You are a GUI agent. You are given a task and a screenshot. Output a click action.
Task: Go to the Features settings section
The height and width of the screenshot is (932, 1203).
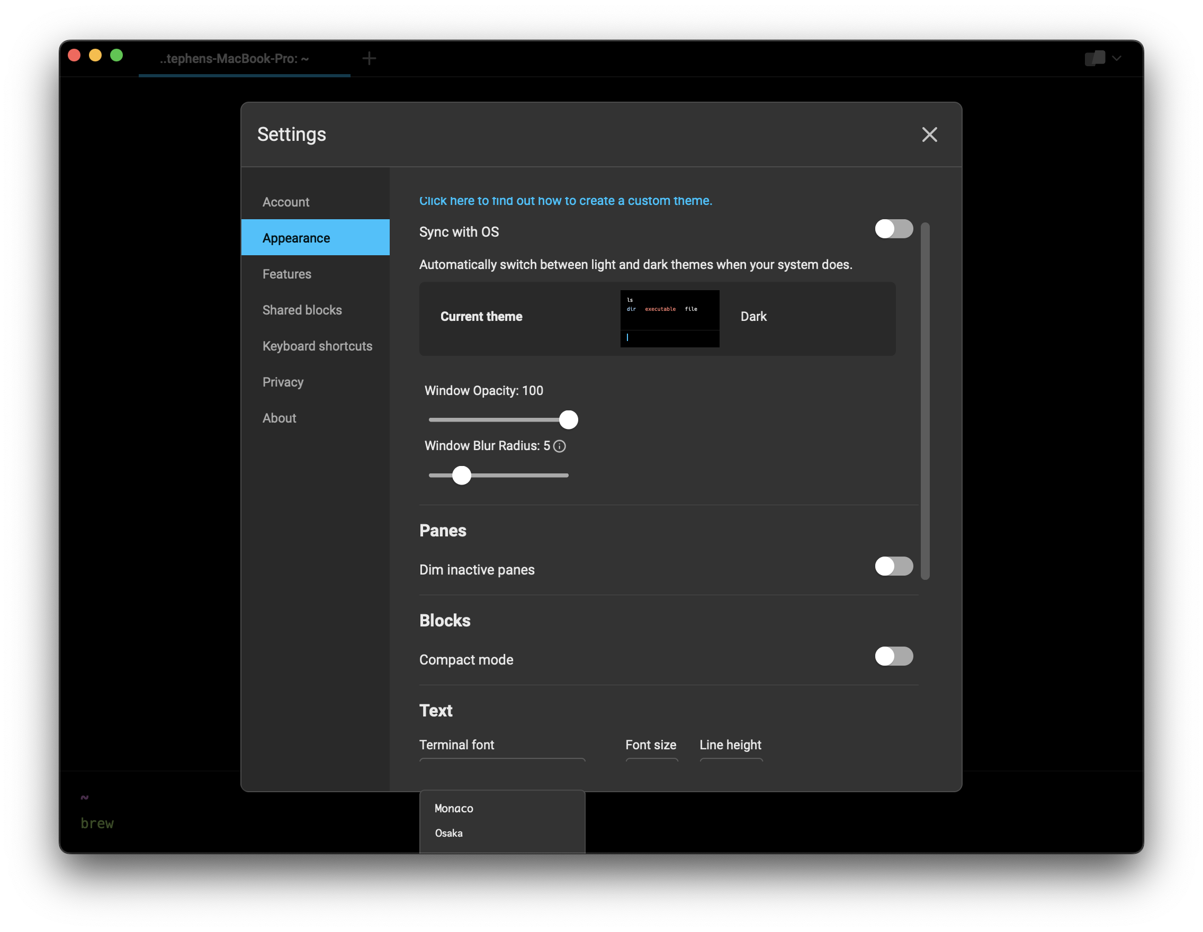pyautogui.click(x=315, y=274)
